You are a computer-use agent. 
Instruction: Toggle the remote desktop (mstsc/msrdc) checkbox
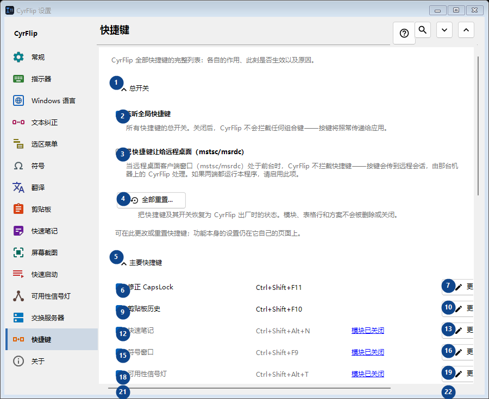pos(119,152)
